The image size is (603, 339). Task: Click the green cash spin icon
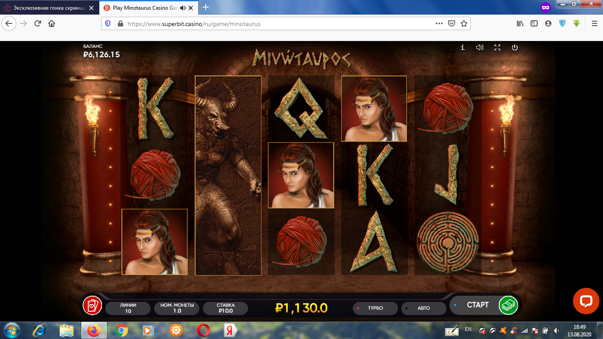(x=508, y=305)
